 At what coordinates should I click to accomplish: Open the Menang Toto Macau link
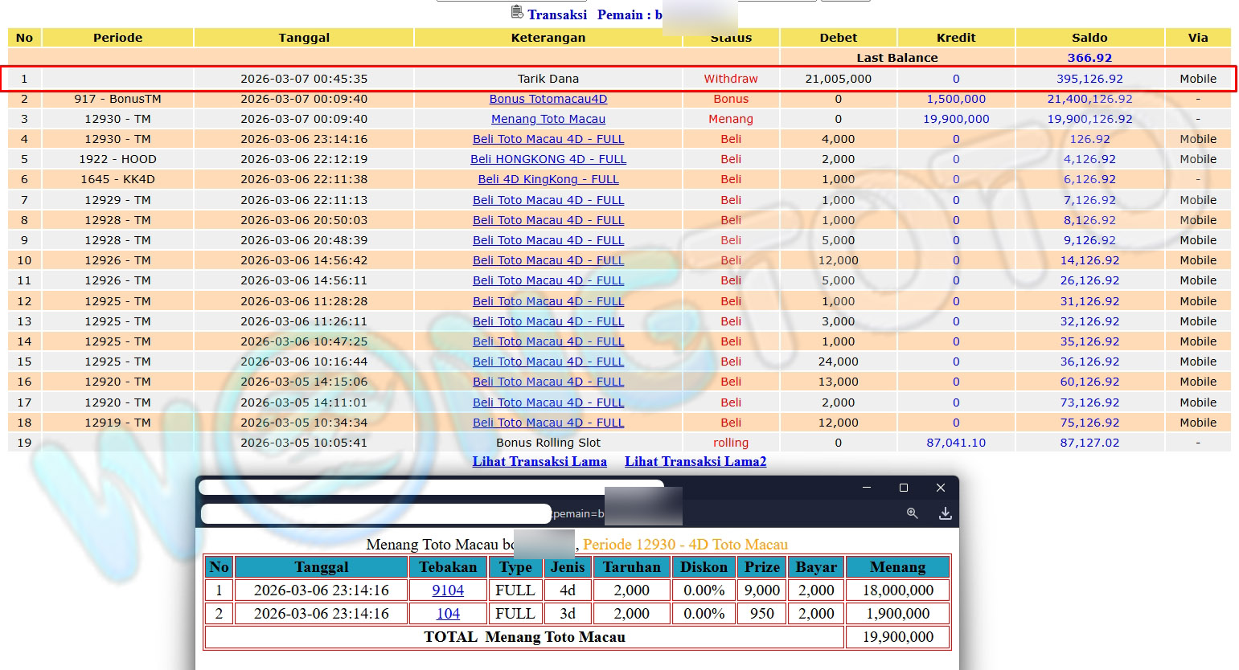coord(548,119)
